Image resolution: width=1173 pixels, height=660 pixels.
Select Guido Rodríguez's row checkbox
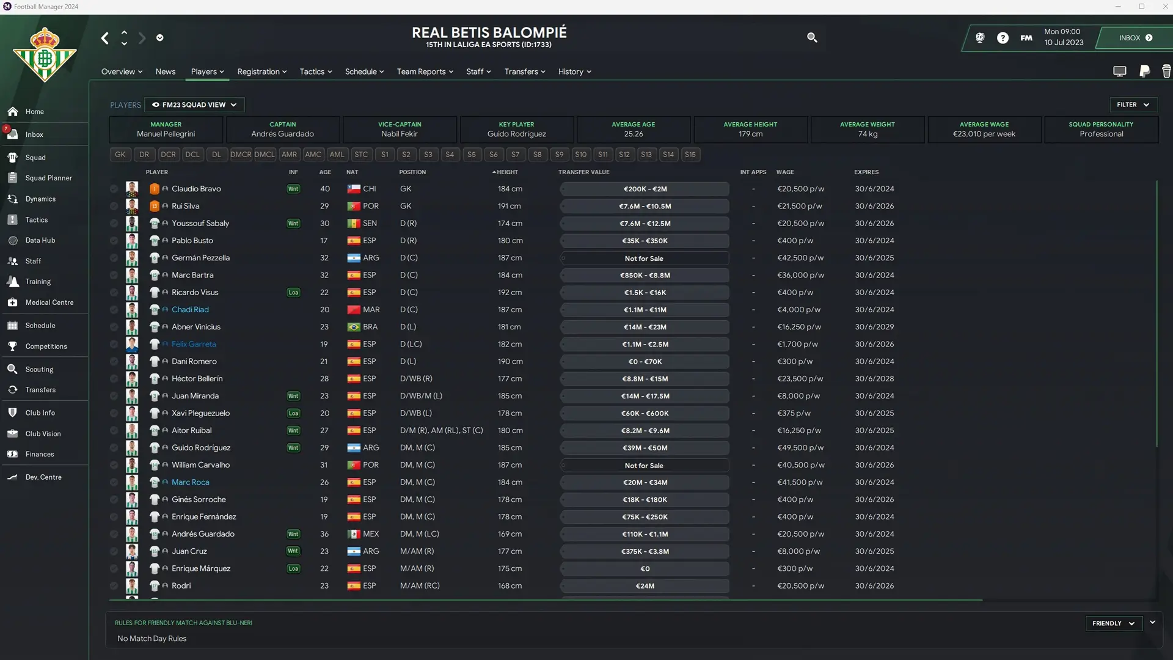click(x=114, y=448)
